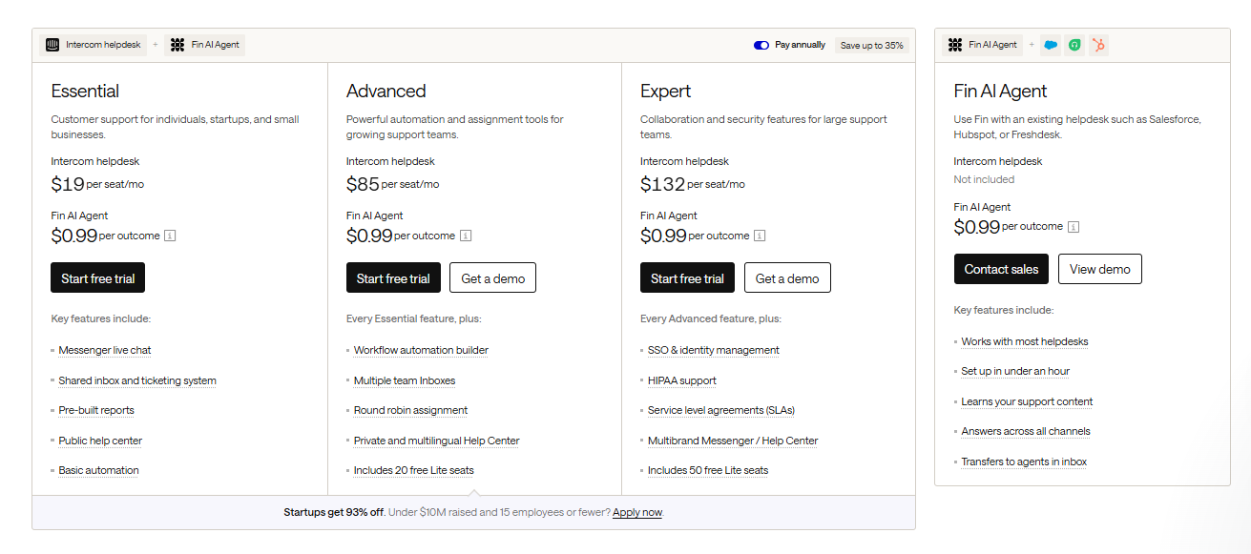
Task: Click the Freshdesk green icon
Action: coord(1074,45)
